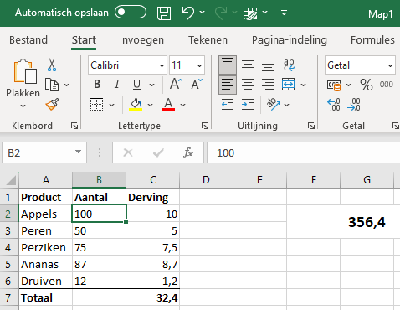
Task: Toggle Italic formatting
Action: tap(117, 84)
